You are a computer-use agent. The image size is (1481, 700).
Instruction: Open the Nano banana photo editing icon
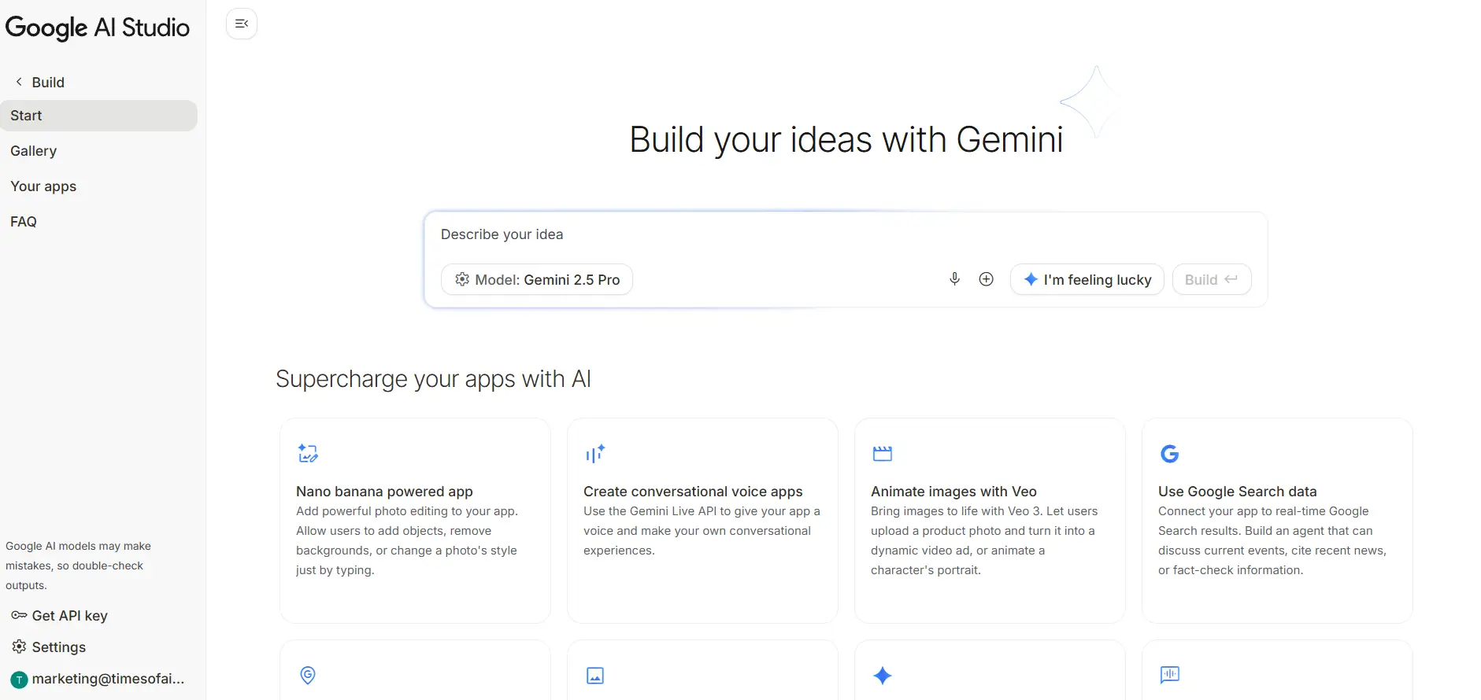coord(308,453)
